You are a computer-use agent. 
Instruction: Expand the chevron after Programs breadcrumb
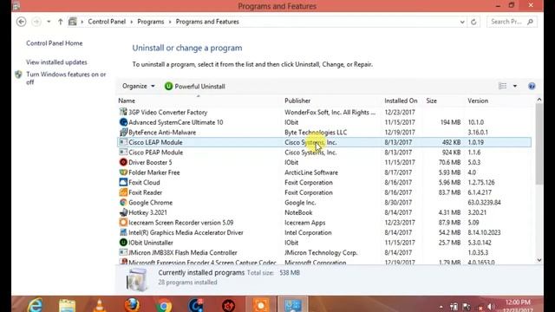(x=170, y=22)
